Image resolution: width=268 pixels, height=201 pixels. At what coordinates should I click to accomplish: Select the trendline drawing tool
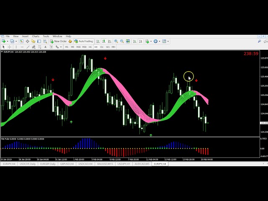click(28, 47)
